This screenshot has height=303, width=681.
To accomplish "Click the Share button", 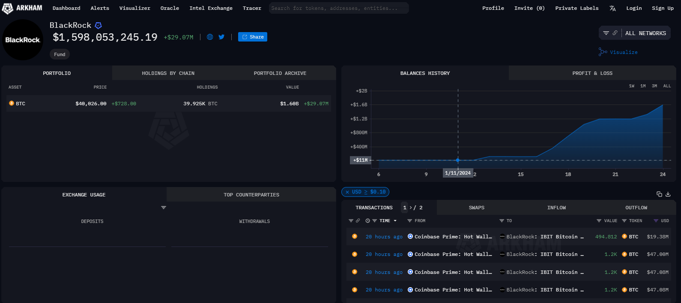I will (x=253, y=37).
